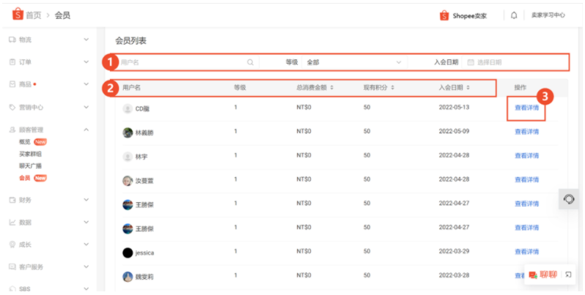
Task: Click the avatar of CD龍
Action: point(128,109)
